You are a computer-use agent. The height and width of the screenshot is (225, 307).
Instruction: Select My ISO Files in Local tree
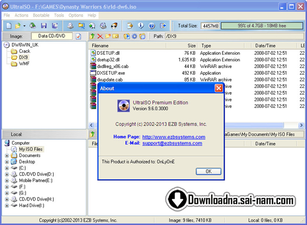click(31, 149)
